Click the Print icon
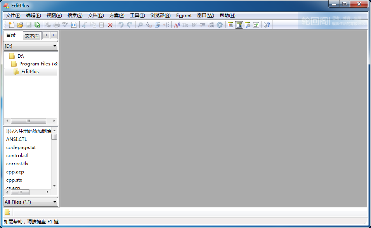Image resolution: width=371 pixels, height=228 pixels. click(x=57, y=25)
